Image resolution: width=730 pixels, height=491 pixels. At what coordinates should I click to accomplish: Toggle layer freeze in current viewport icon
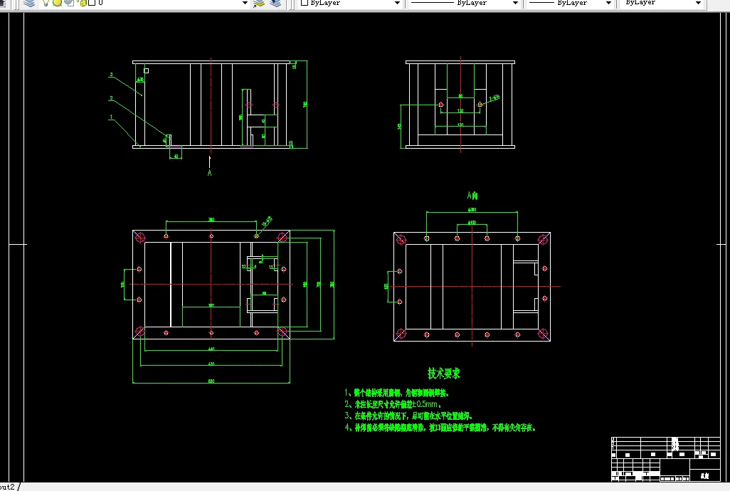[69, 3]
